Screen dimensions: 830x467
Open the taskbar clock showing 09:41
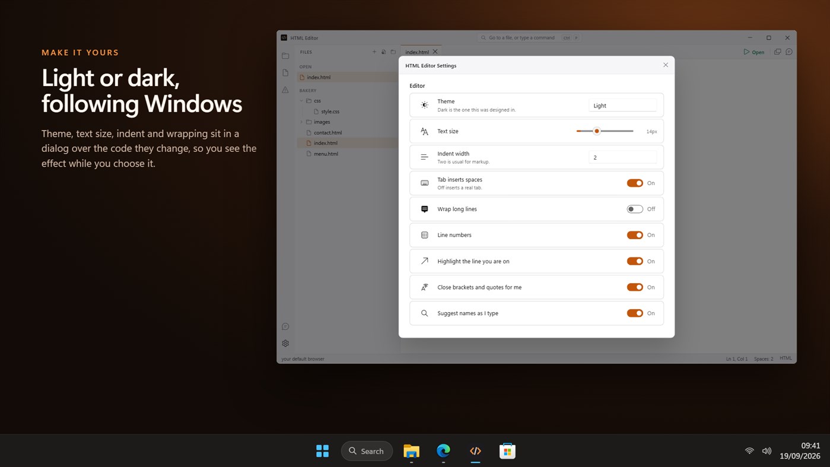coord(800,451)
